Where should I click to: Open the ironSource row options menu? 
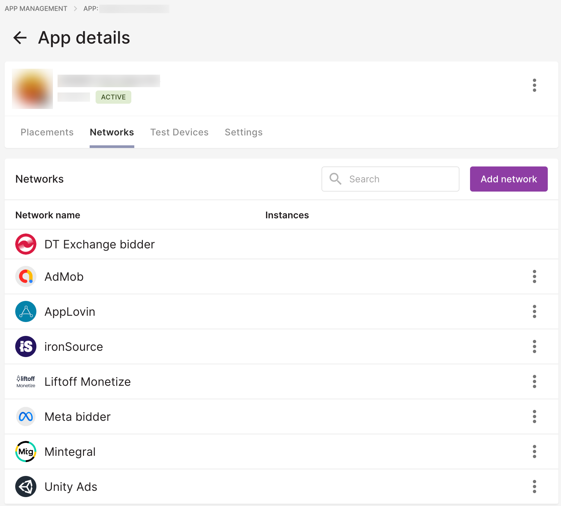click(x=534, y=346)
